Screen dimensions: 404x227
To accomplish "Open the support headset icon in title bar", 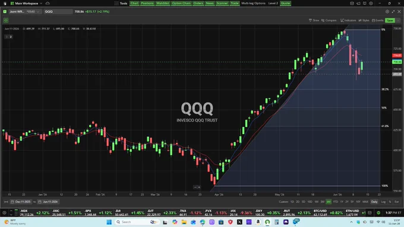I will [x=371, y=4].
